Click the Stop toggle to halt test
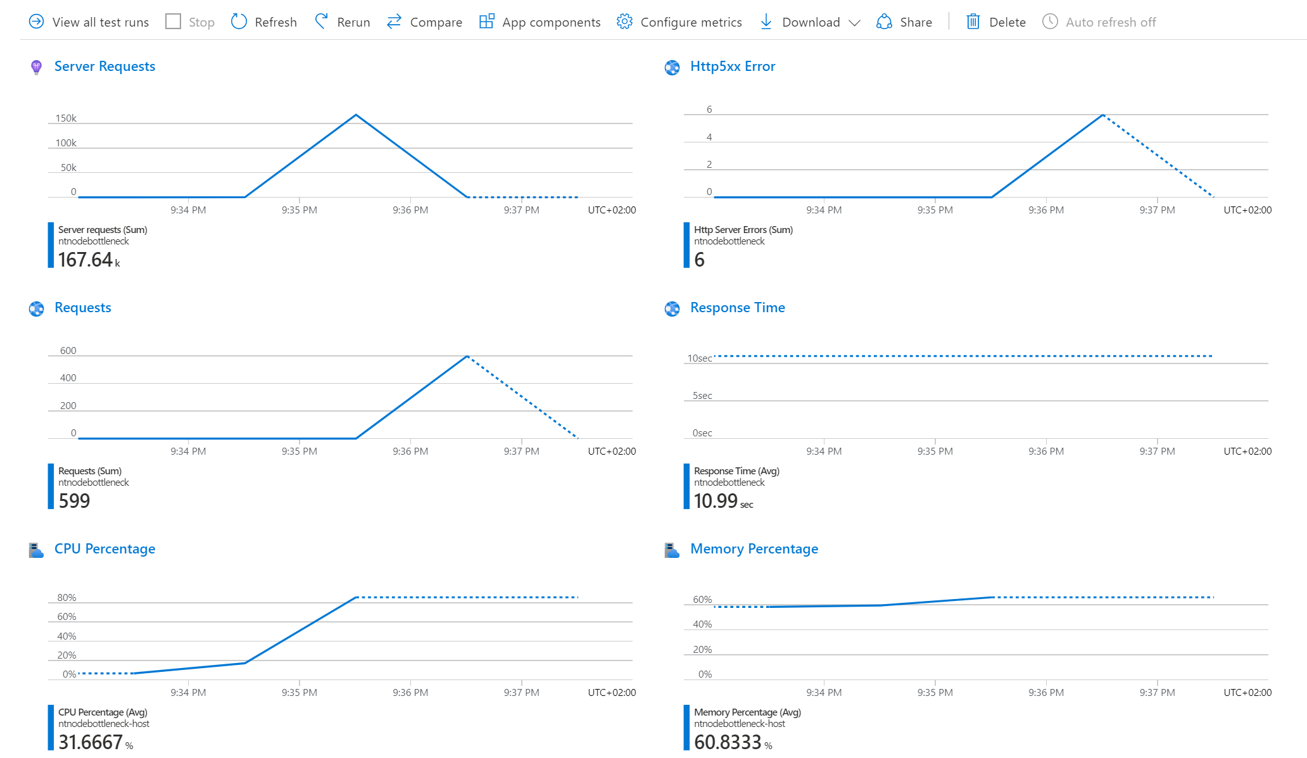1307x758 pixels. 189,21
